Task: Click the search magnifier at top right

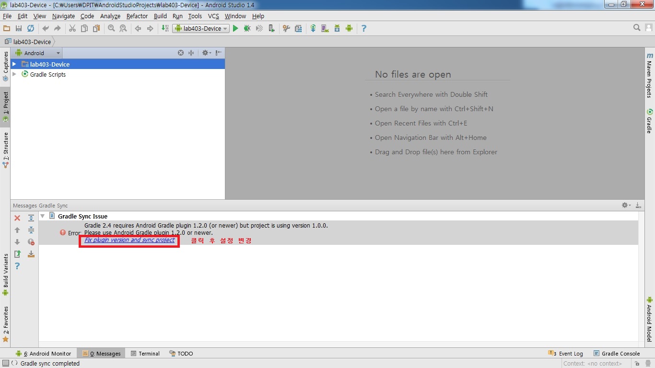Action: coord(637,28)
